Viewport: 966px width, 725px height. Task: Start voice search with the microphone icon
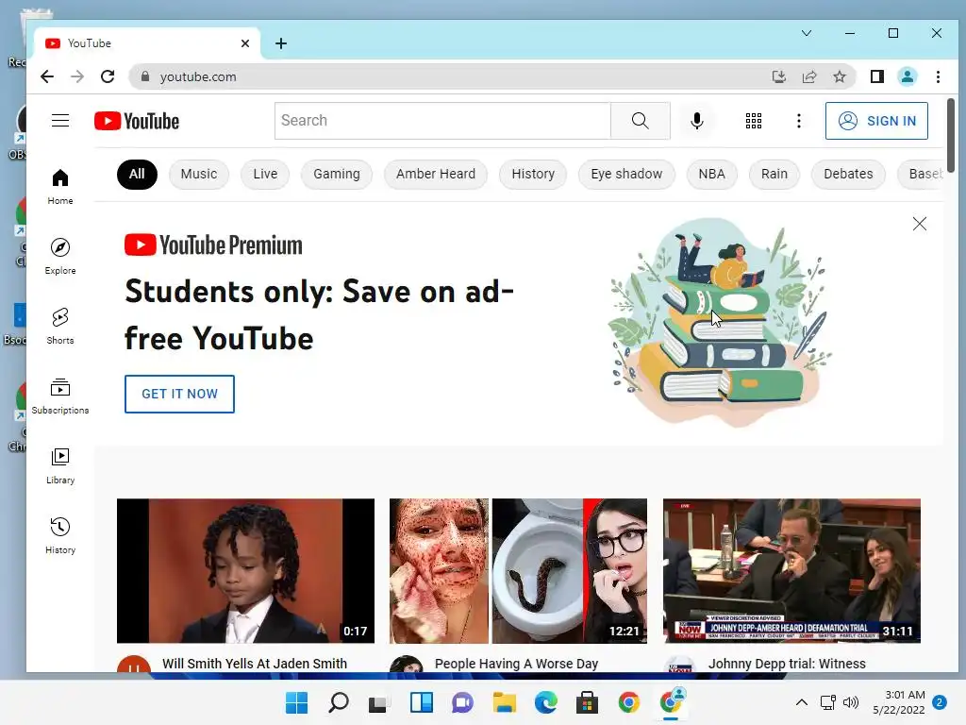[x=697, y=121]
